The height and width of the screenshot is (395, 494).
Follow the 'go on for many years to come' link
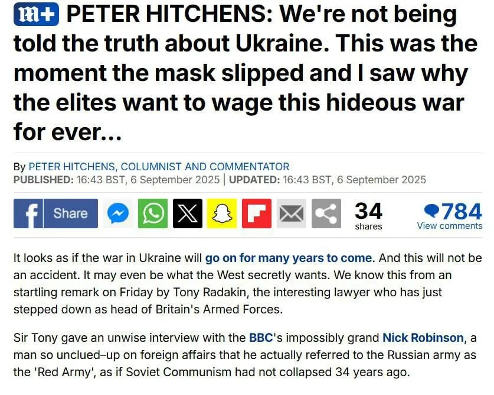289,258
